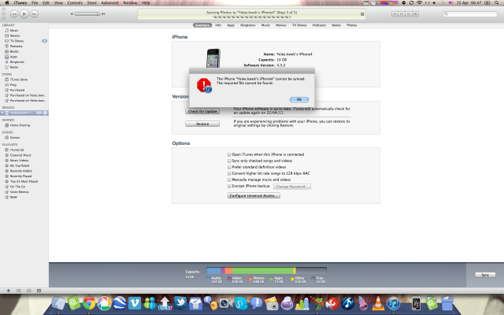Open the Info tab
The height and width of the screenshot is (315, 504).
pos(218,25)
